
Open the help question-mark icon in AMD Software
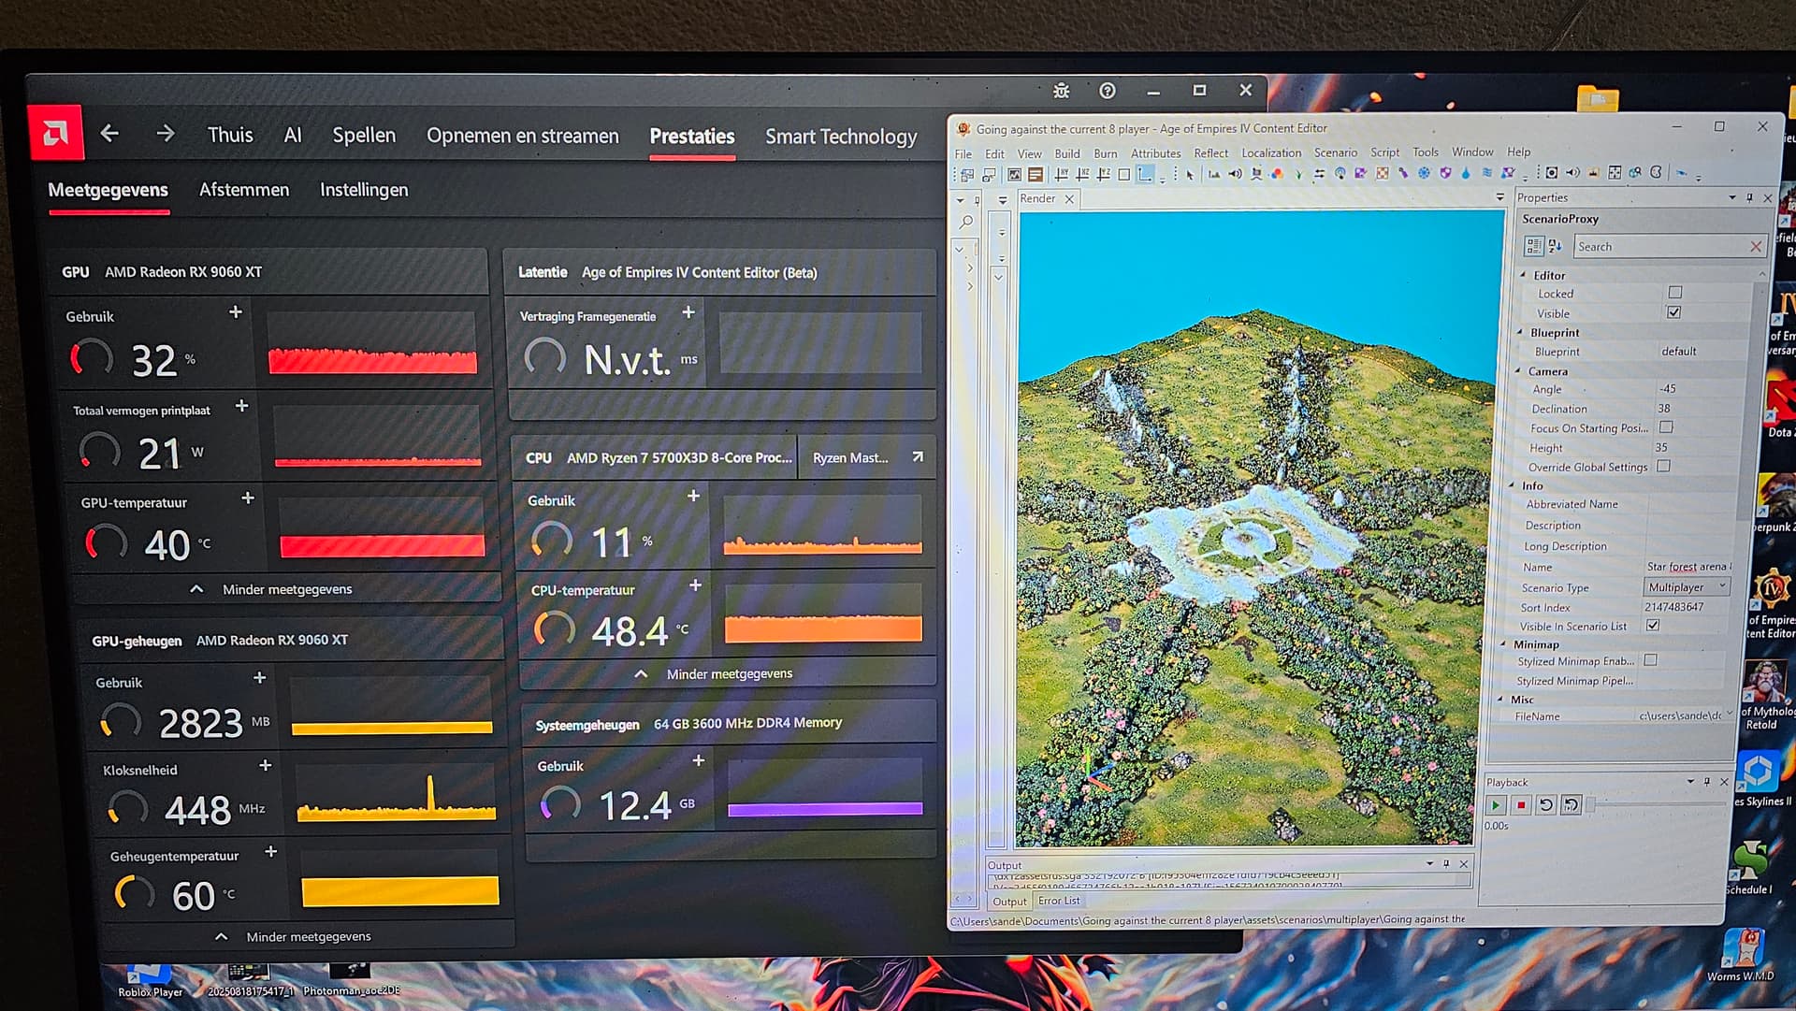(x=1108, y=91)
